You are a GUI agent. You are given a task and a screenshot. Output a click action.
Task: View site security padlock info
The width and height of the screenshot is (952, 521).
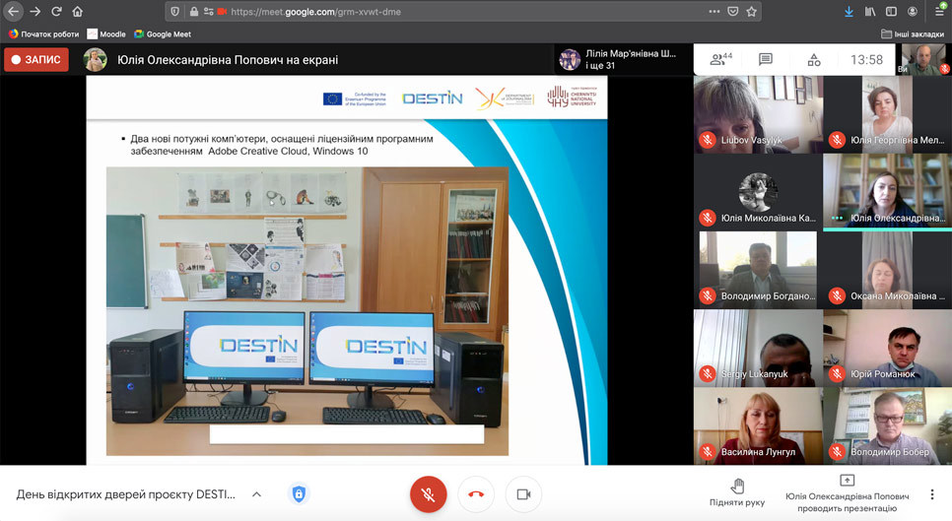click(x=194, y=12)
